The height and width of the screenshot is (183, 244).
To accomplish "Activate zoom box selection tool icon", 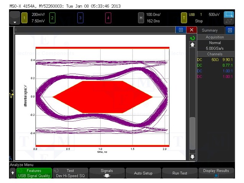I will [229, 14].
